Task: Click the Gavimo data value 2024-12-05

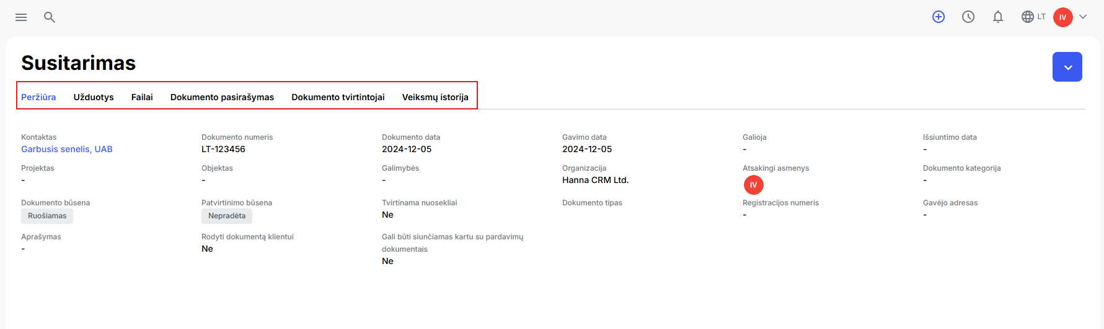Action: [587, 149]
